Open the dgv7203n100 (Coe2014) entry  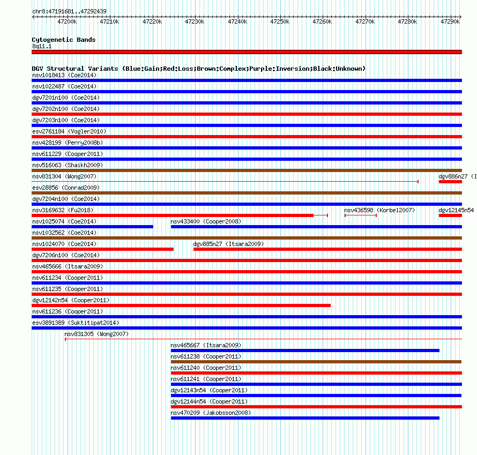tap(66, 120)
